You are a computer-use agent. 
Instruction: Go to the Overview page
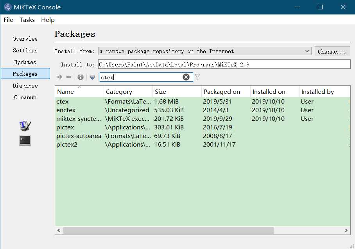25,39
